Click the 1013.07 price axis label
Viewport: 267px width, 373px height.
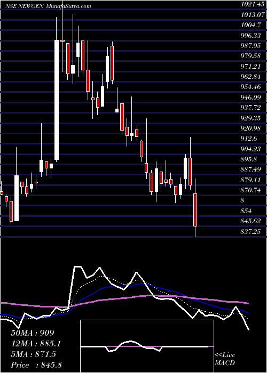point(253,14)
